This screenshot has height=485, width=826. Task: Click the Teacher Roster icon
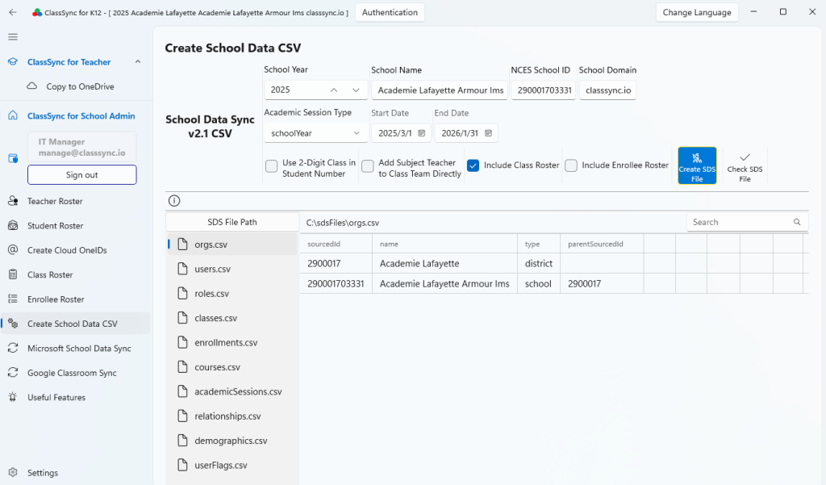point(13,201)
